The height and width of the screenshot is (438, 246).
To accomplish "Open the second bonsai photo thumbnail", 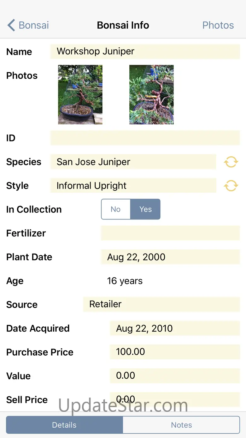I will [151, 94].
